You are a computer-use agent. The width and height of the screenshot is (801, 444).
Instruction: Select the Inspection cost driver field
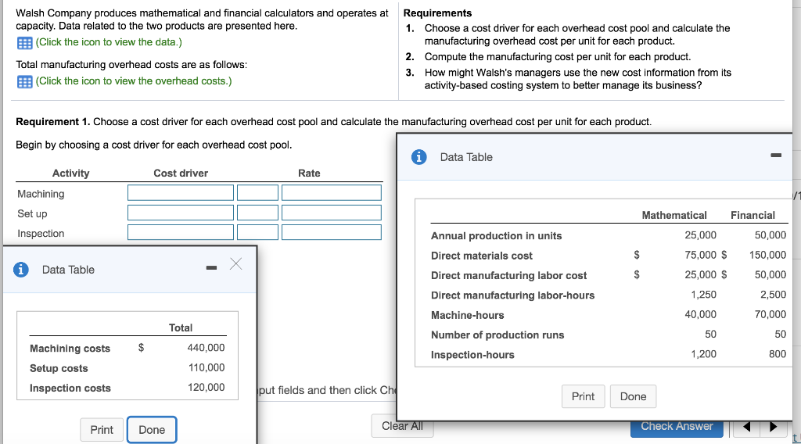coord(181,232)
